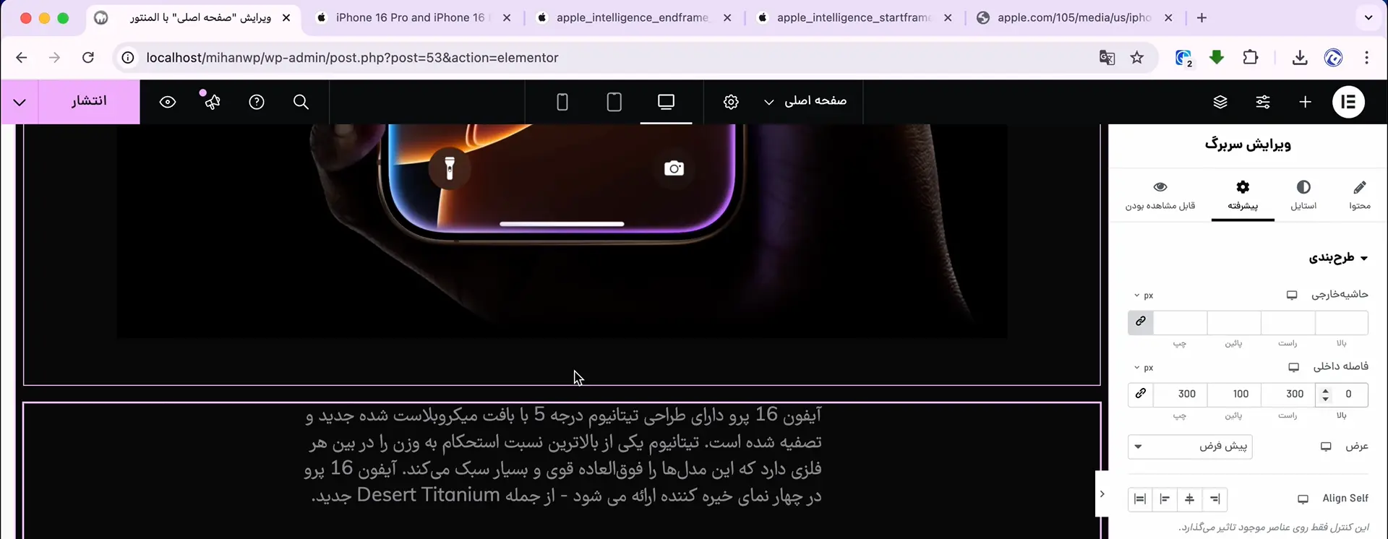Open the structure layers icon
Viewport: 1388px width, 539px height.
[1220, 102]
